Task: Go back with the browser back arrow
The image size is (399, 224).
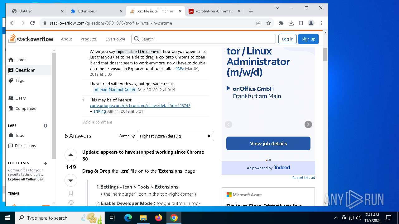Action: tap(12, 23)
